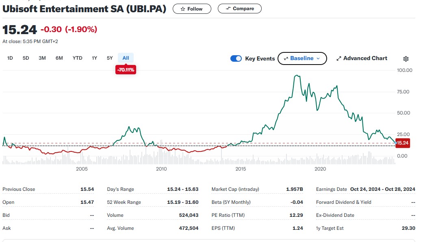Switch to the 5D range tab
Viewport: 423px width, 242px height.
point(26,58)
